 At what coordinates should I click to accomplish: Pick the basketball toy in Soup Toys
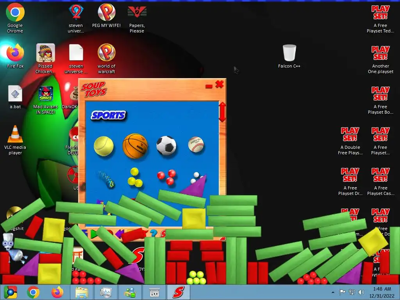tap(135, 146)
